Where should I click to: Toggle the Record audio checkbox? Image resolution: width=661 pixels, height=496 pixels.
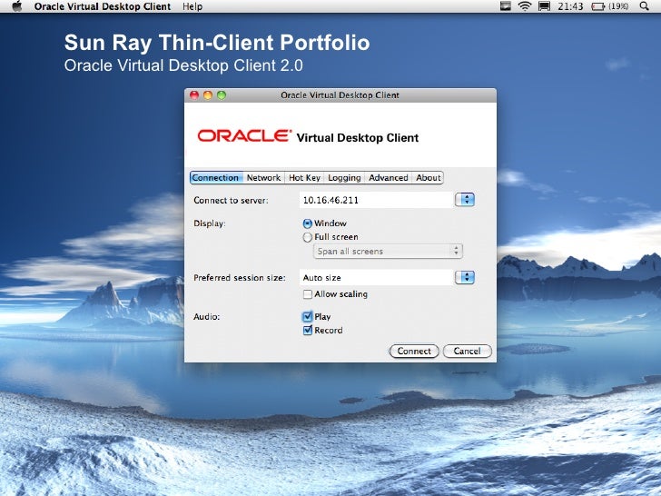(x=308, y=331)
